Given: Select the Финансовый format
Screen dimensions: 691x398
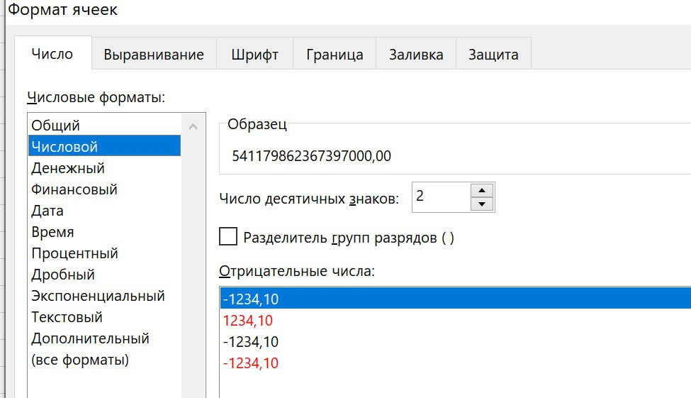Looking at the screenshot, I should [74, 189].
